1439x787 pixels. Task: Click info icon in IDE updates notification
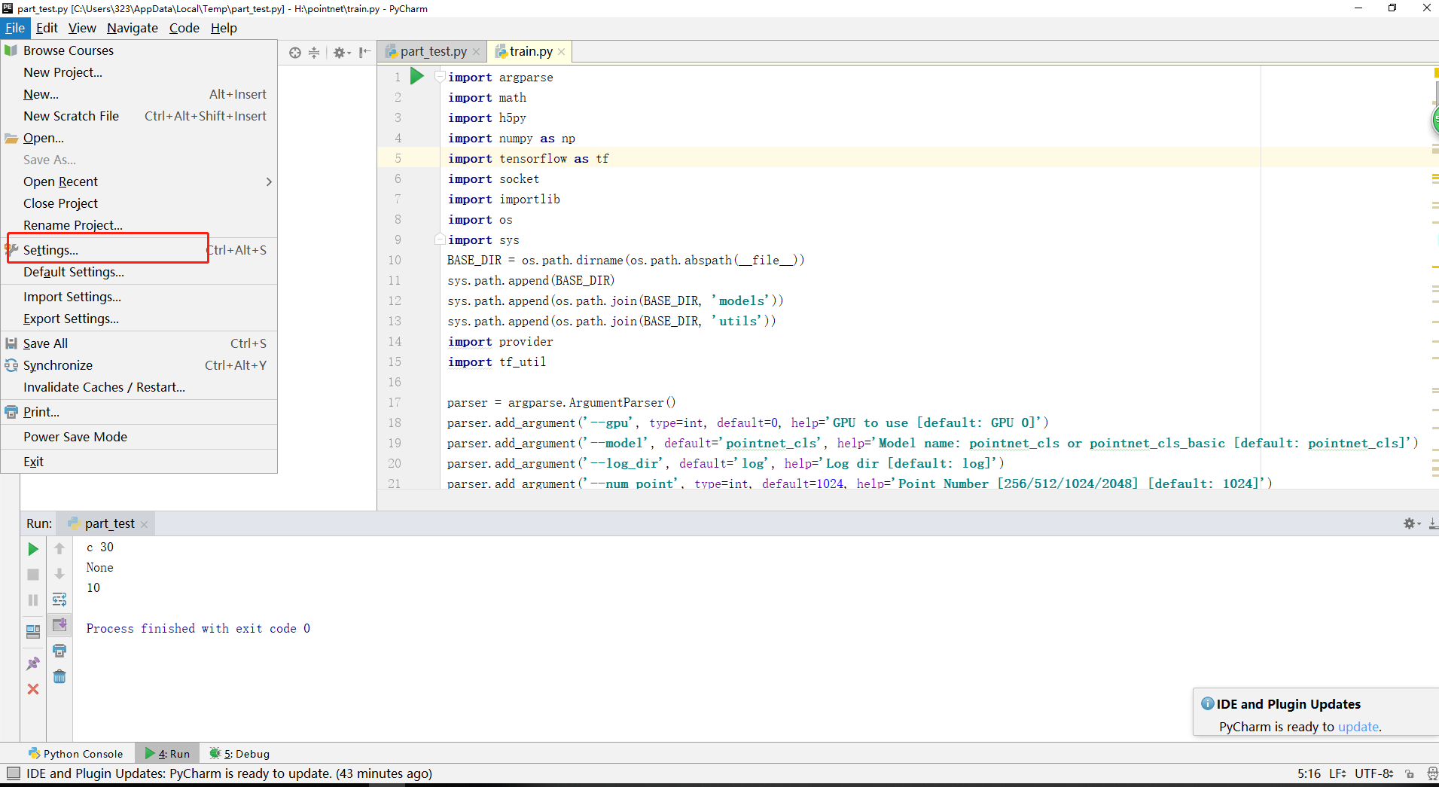point(1207,703)
